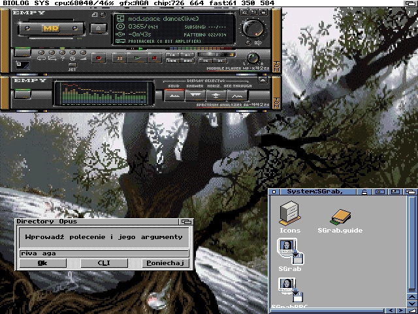The width and height of the screenshot is (418, 314).
Task: Select the SOLID display mode in analyzer
Action: coord(174,96)
